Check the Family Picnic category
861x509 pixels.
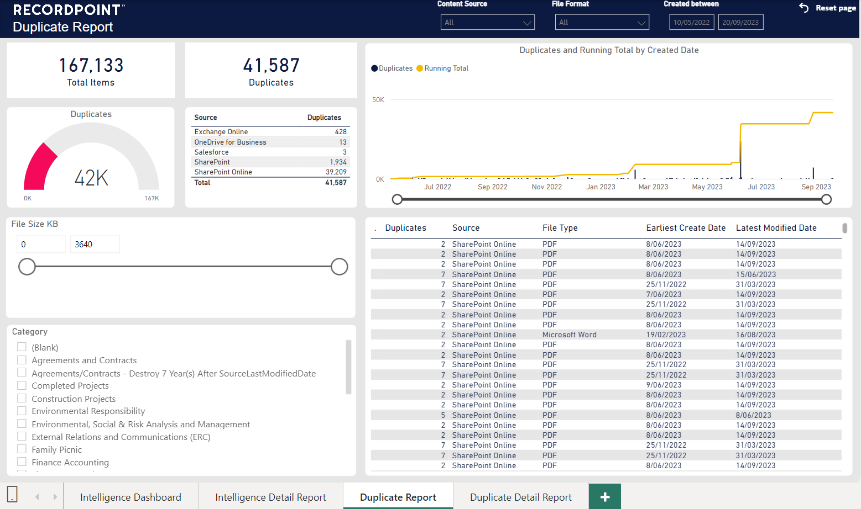click(22, 449)
